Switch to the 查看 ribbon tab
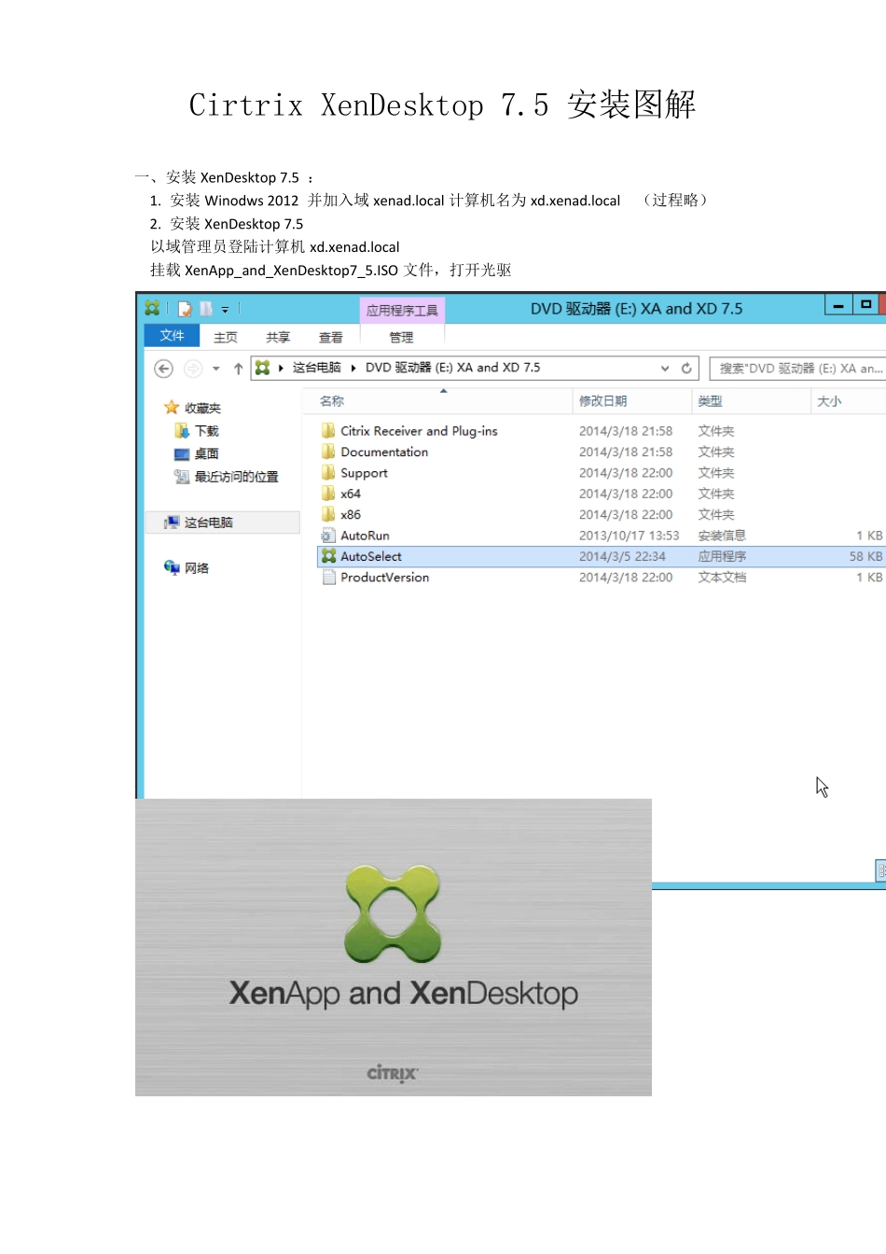The width and height of the screenshot is (886, 1254). click(x=331, y=338)
